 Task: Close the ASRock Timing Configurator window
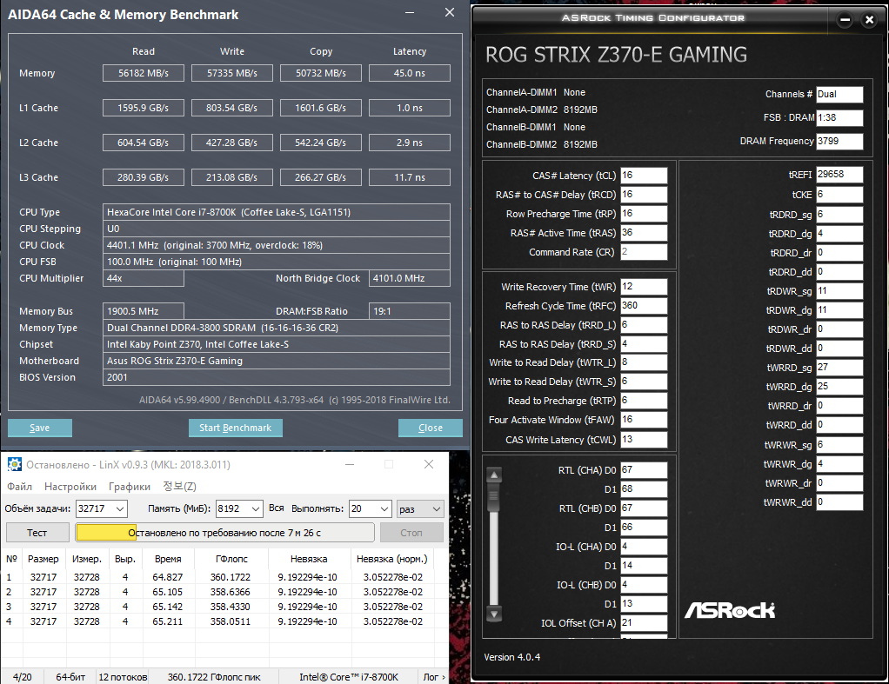click(869, 20)
